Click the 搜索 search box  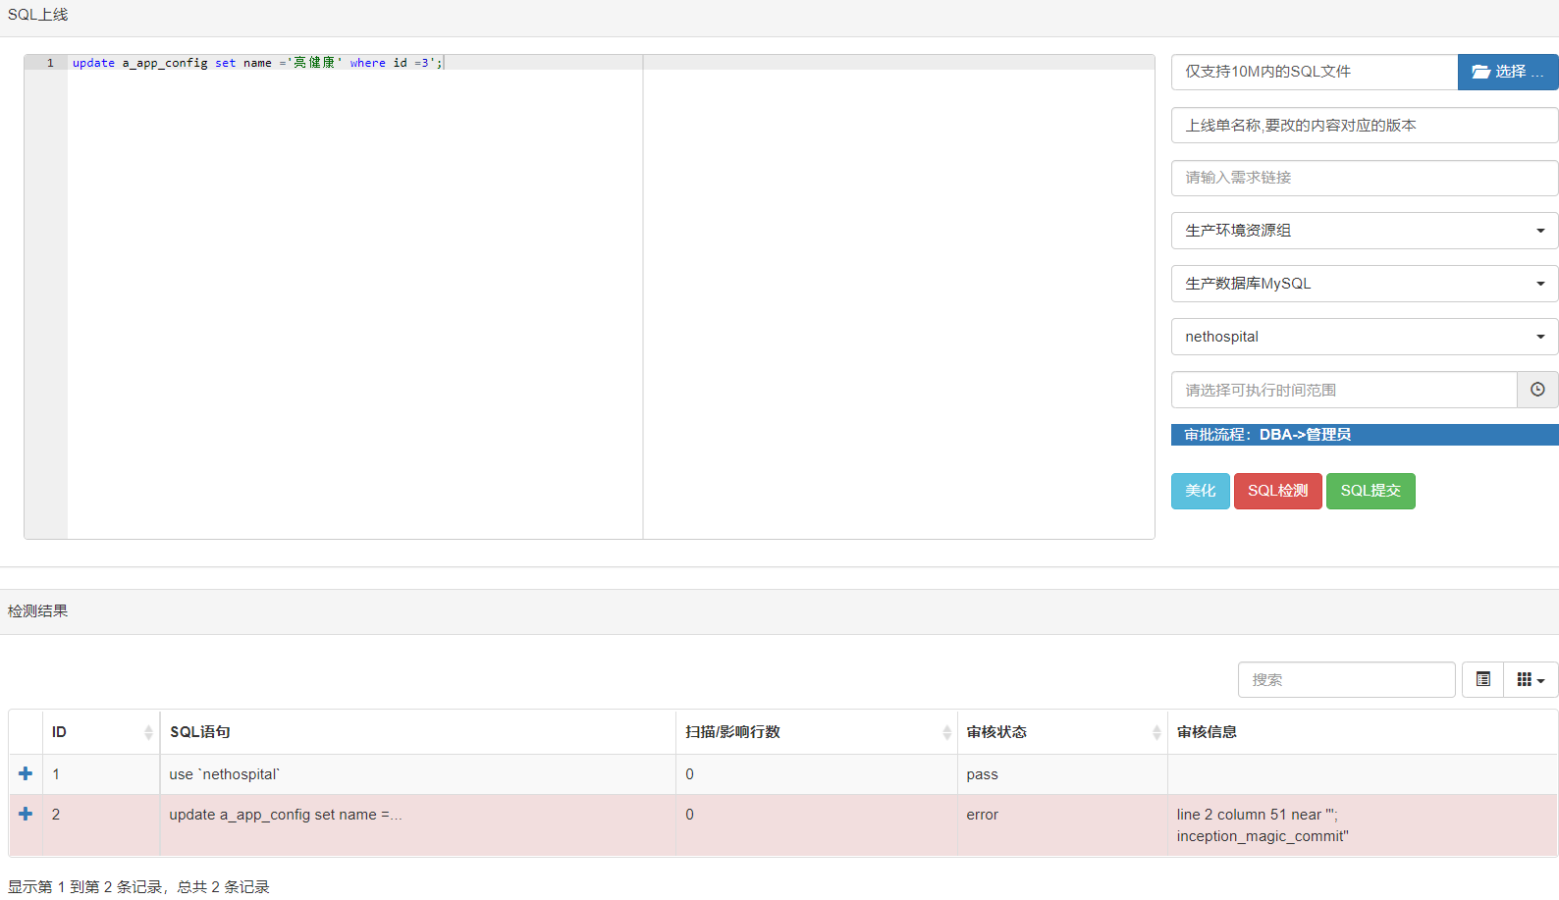point(1345,679)
